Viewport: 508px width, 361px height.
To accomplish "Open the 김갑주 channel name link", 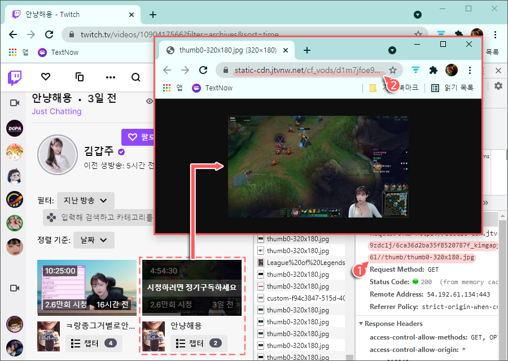I will 99,151.
